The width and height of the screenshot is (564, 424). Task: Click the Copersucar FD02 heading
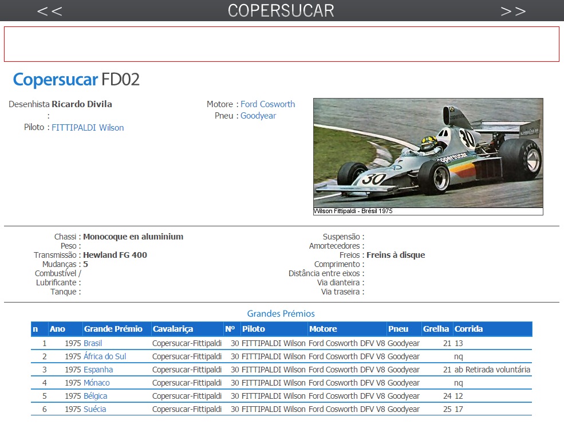(x=76, y=80)
